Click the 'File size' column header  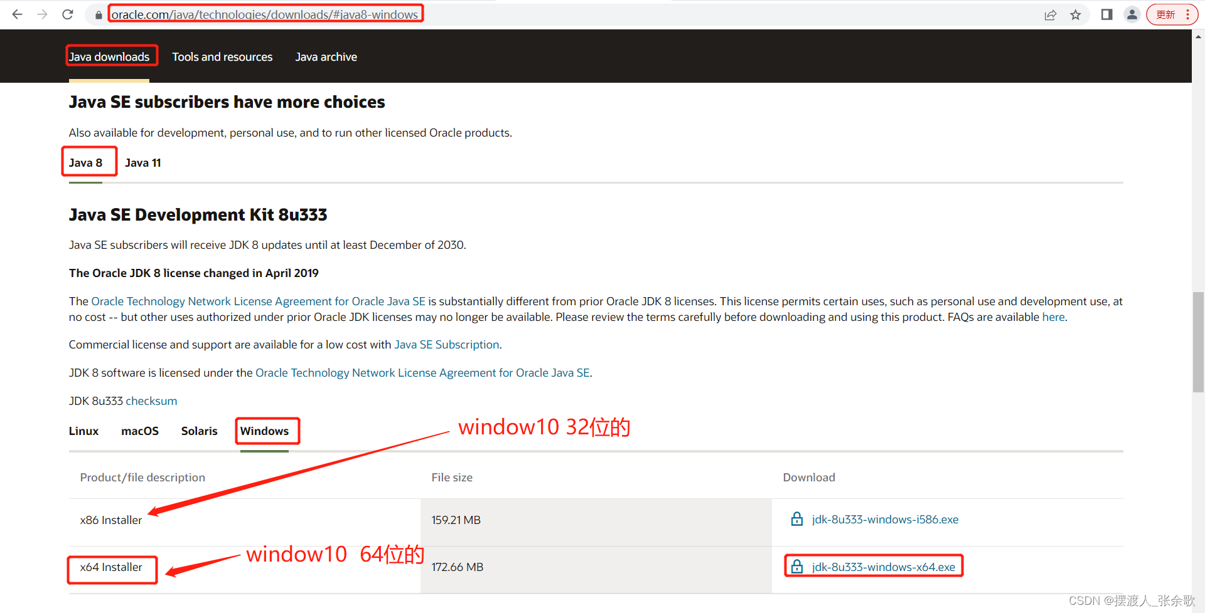tap(452, 478)
